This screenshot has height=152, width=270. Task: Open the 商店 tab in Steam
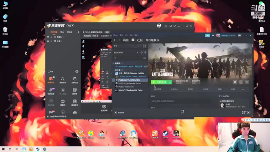pos(126,40)
